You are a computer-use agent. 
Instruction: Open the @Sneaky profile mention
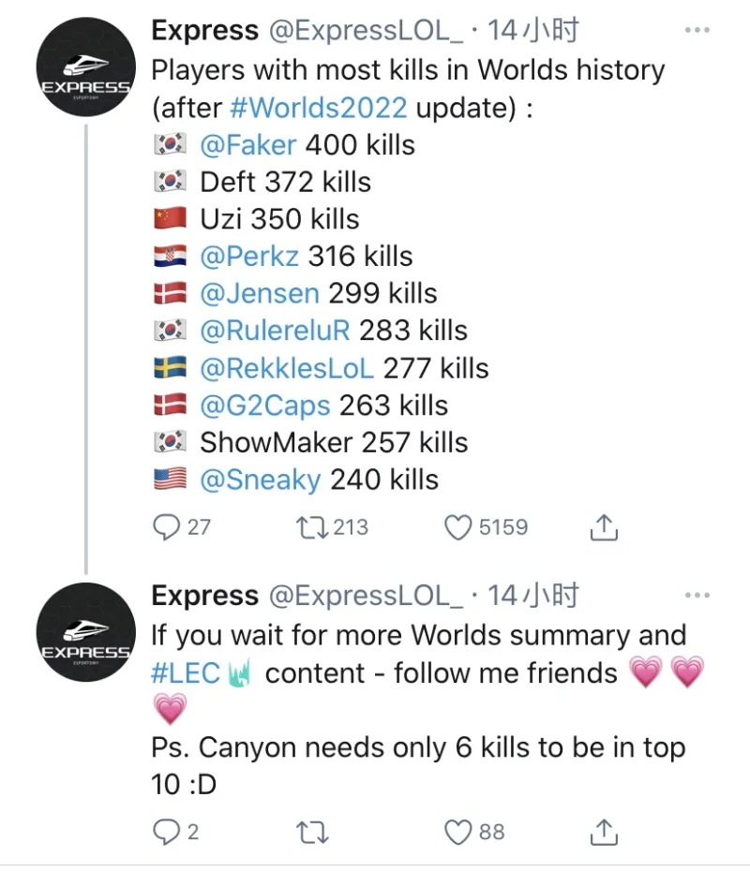coord(261,480)
